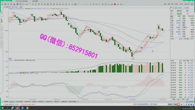Click the 买入 price 8026
The width and height of the screenshot is (195, 110).
pyautogui.click(x=179, y=14)
